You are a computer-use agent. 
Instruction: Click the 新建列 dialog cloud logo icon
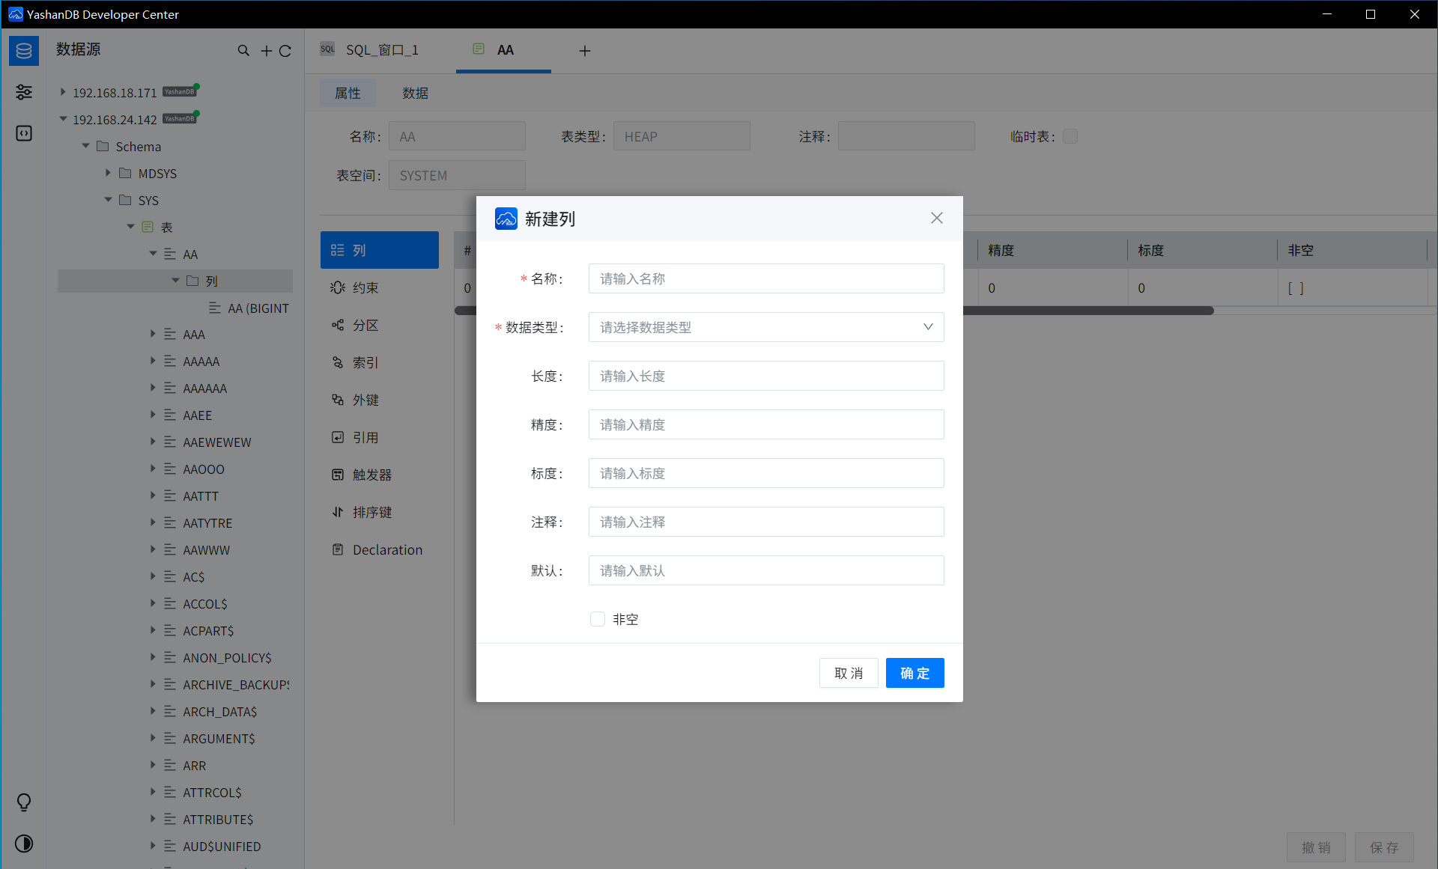tap(506, 219)
